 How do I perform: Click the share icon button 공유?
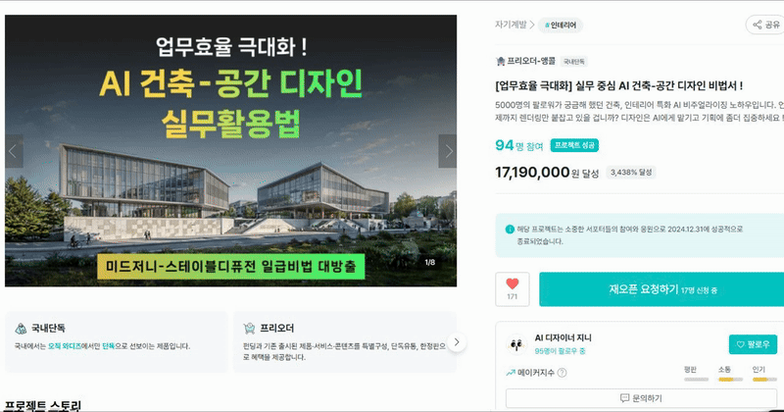[767, 25]
